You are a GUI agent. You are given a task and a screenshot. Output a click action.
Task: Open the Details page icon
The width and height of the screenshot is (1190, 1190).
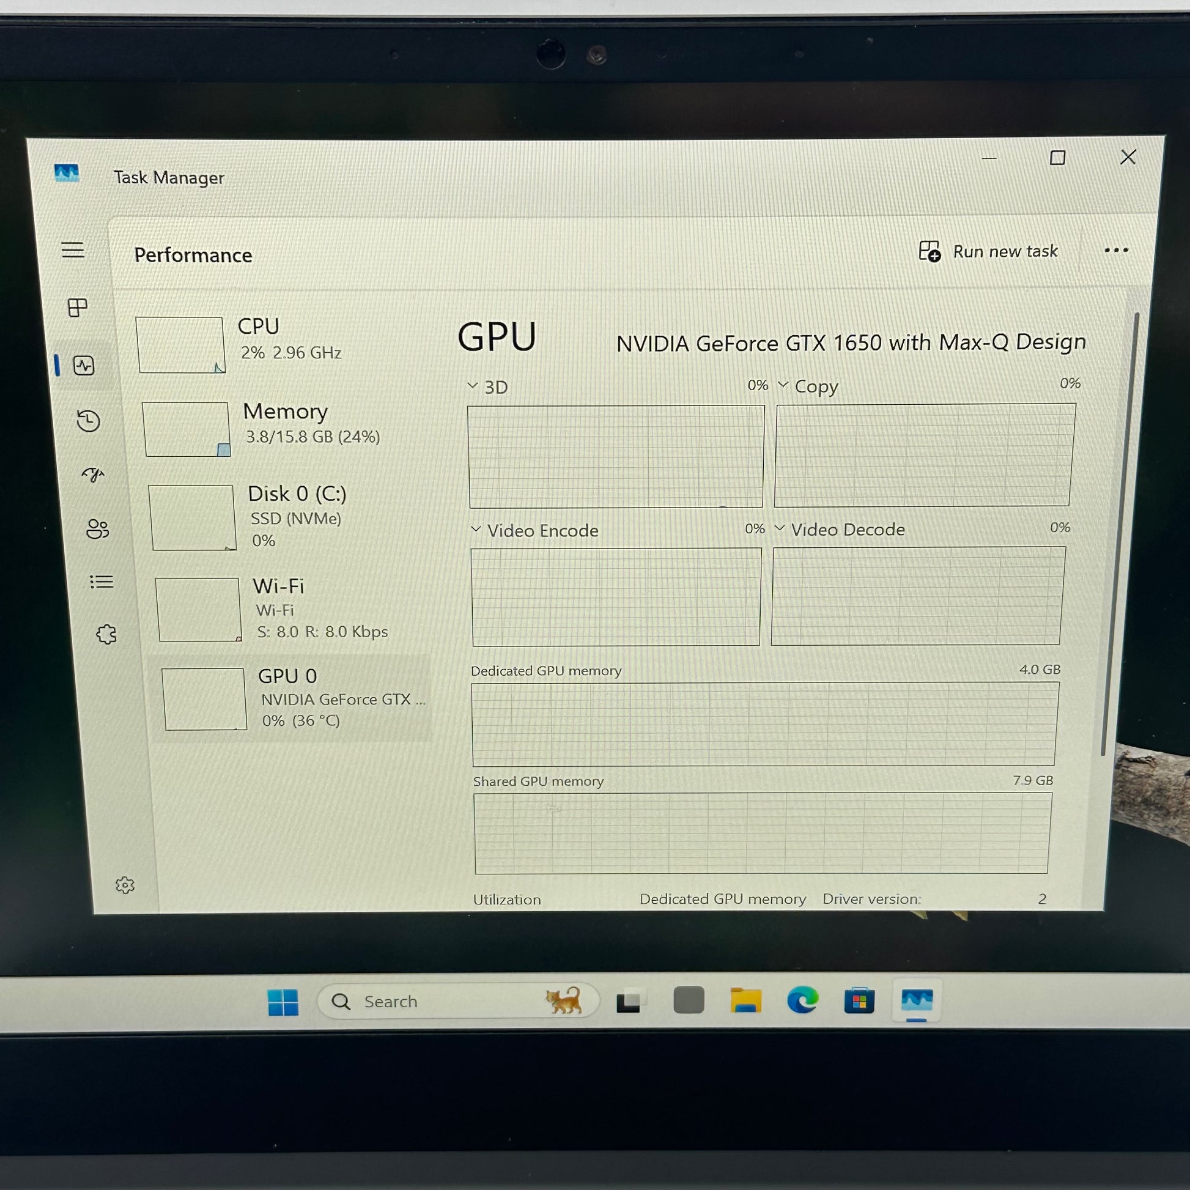102,582
